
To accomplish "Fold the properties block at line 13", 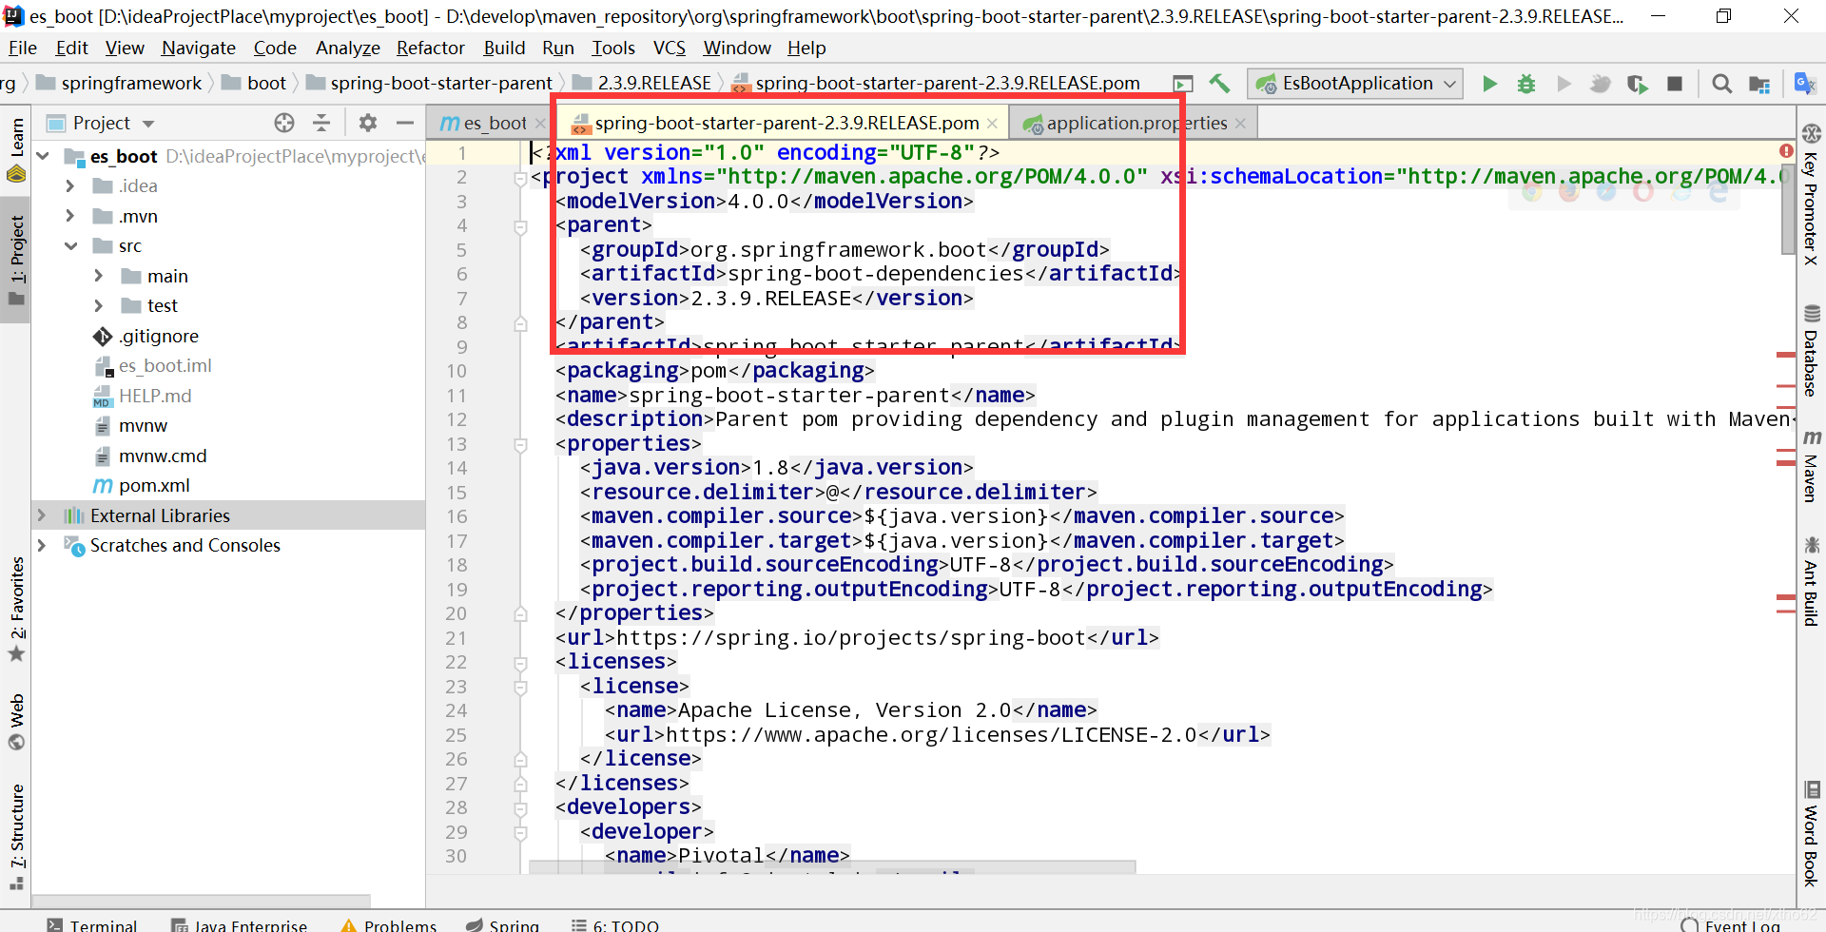I will 520,444.
